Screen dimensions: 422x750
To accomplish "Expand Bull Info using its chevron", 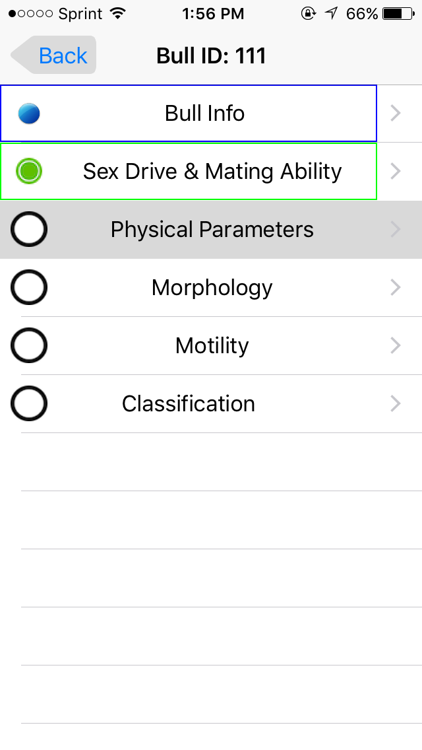I will point(396,114).
